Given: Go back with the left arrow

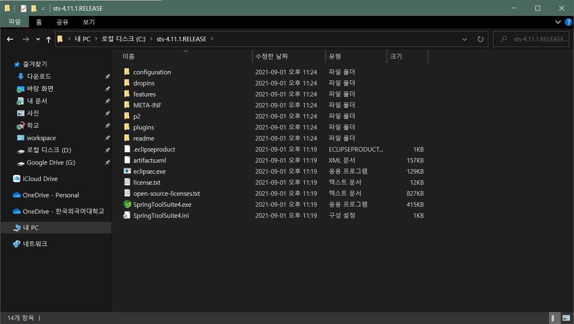Looking at the screenshot, I should click(10, 39).
